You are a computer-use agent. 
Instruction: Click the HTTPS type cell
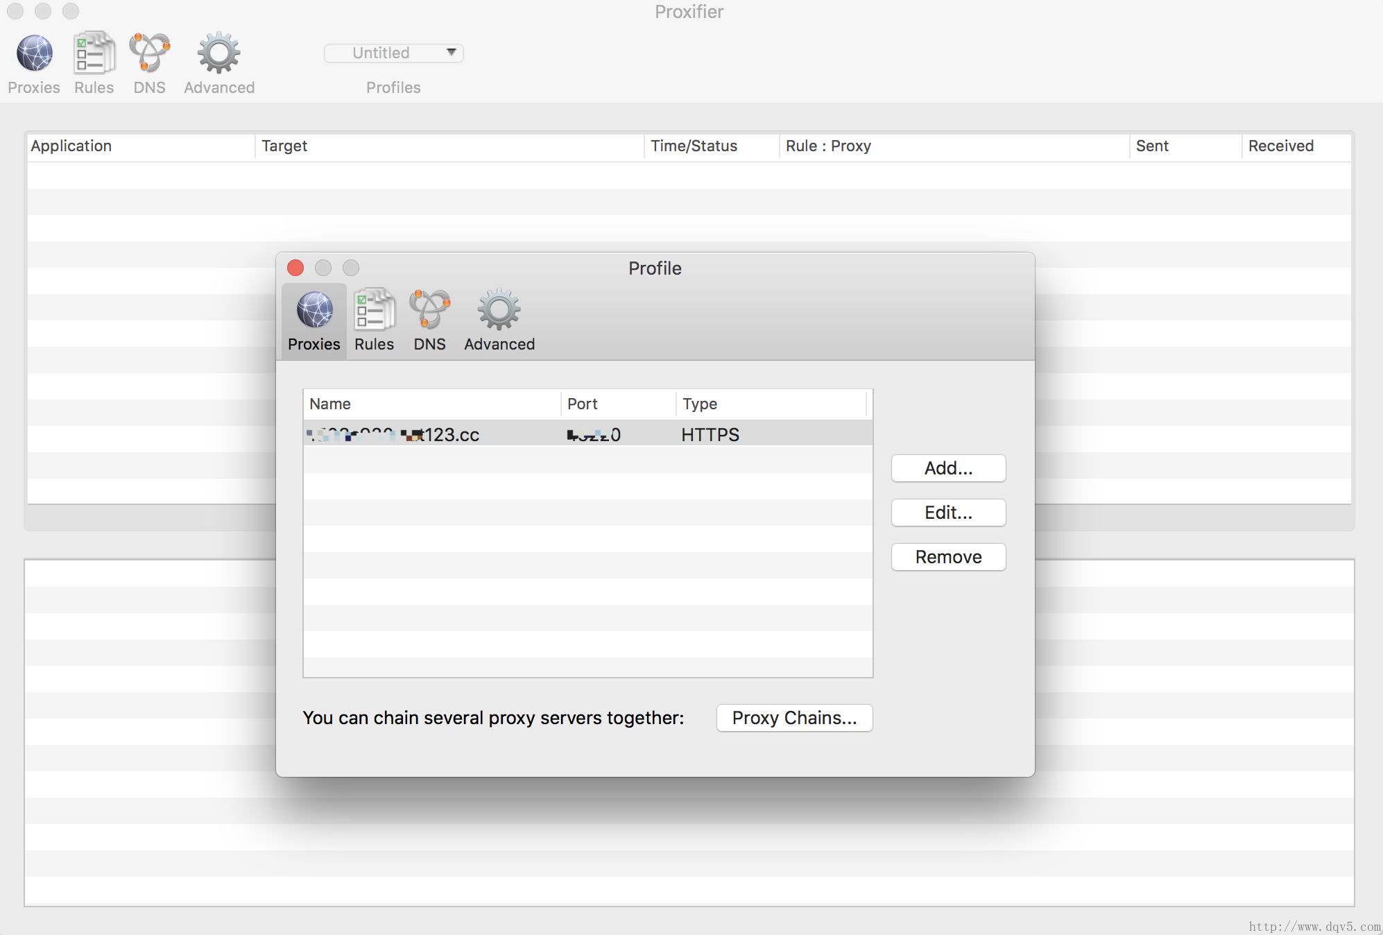[710, 435]
